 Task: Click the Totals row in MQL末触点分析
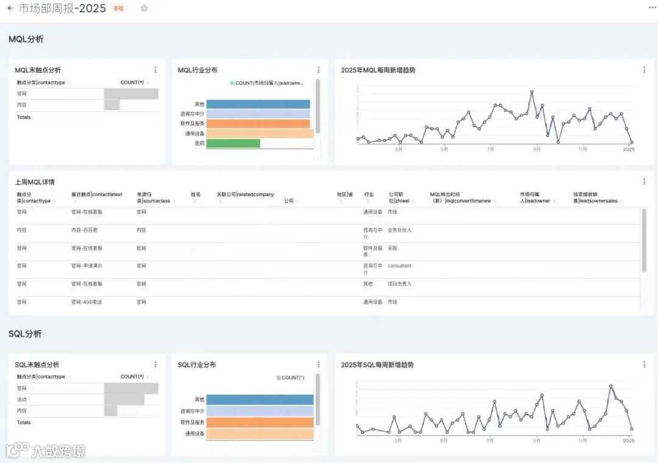point(87,117)
